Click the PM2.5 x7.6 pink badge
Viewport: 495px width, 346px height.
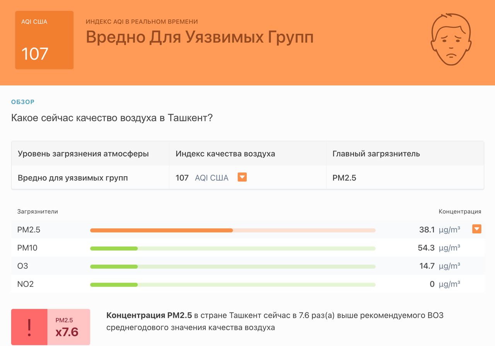point(68,327)
